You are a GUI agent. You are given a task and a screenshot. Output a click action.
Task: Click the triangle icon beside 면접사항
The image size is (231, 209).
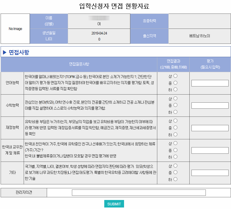click(4, 52)
